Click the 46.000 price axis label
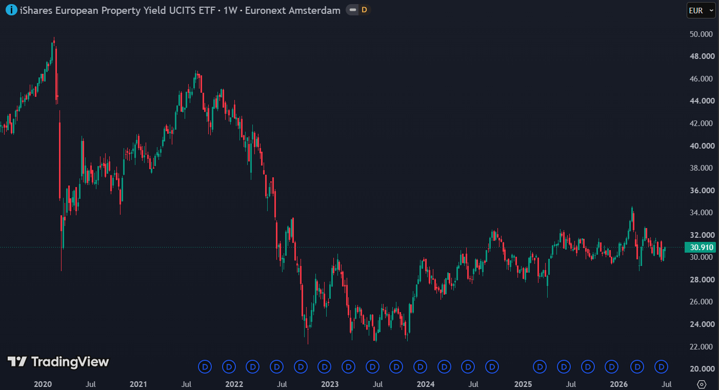The width and height of the screenshot is (719, 390). click(x=701, y=78)
